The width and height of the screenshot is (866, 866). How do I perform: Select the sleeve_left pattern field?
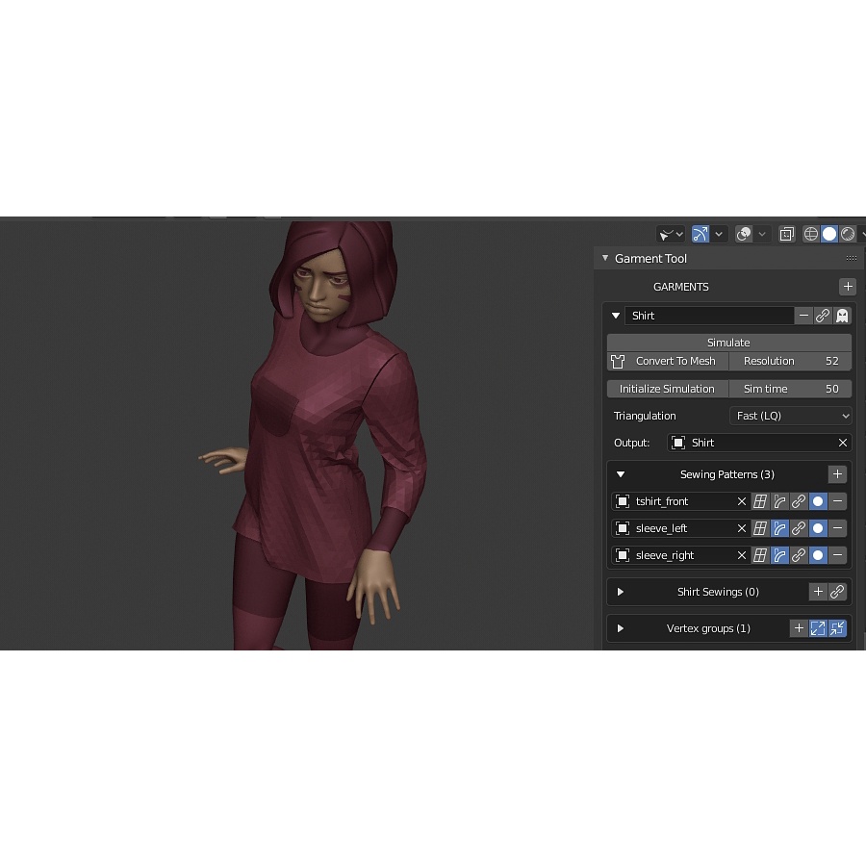(x=681, y=528)
